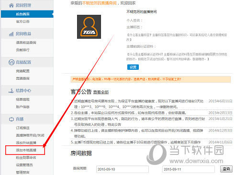Open 添加外链直播 sidebar entry

[26, 143]
